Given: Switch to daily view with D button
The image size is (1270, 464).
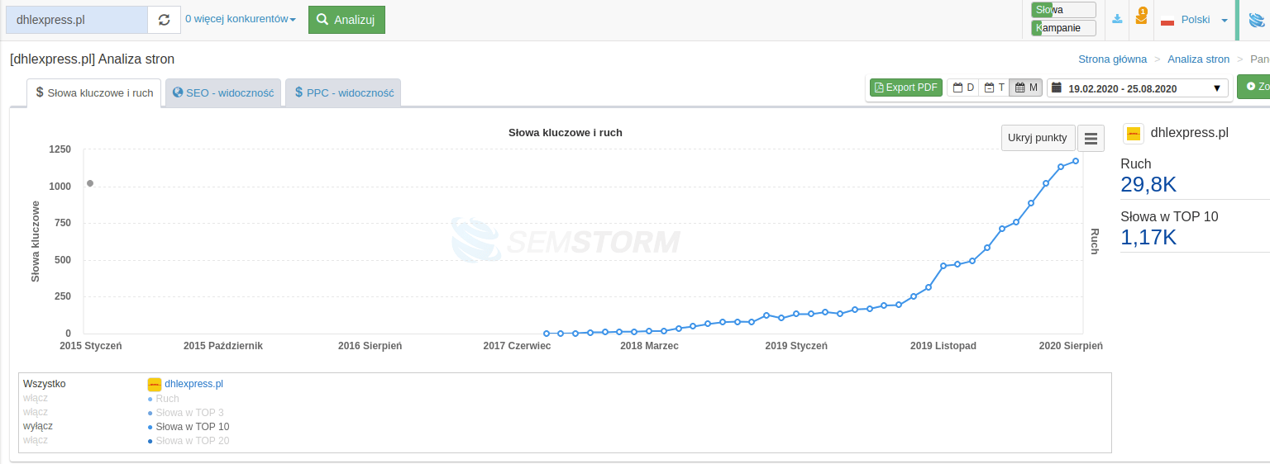Looking at the screenshot, I should pyautogui.click(x=963, y=88).
